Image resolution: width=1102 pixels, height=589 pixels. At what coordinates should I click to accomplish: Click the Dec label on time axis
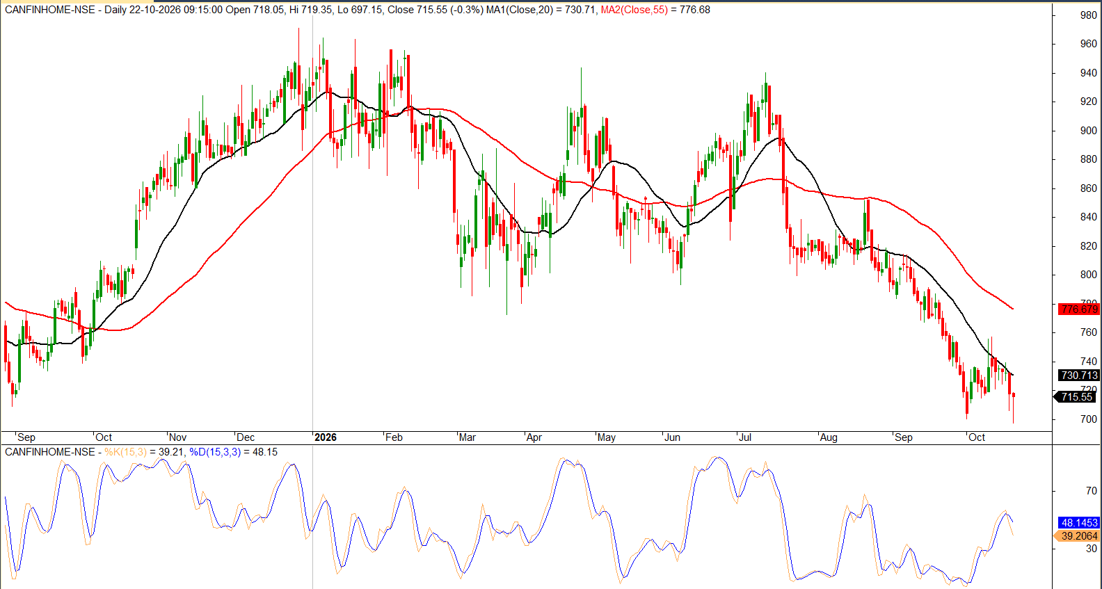coord(246,437)
